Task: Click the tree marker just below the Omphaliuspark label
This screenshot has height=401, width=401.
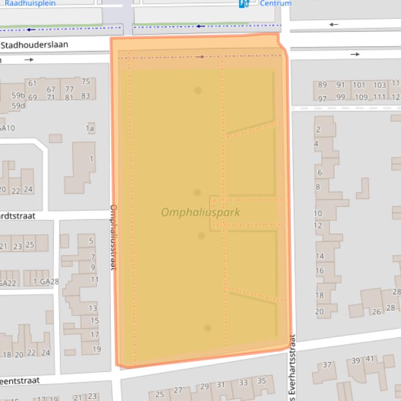Action: click(x=201, y=236)
